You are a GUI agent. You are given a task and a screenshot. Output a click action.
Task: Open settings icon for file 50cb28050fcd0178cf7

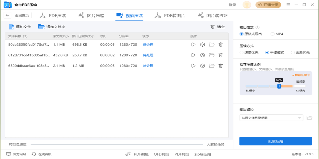click(203, 45)
